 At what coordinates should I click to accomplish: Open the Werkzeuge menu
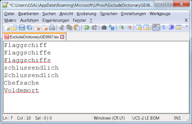pyautogui.click(x=160, y=14)
